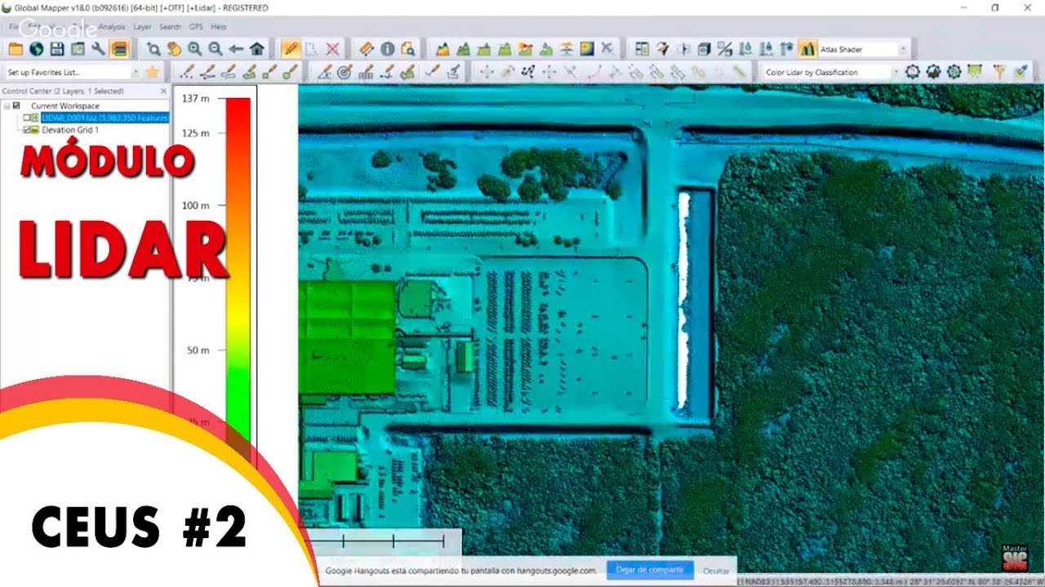1045x587 pixels.
Task: Click the large green building on the map
Action: (347, 338)
